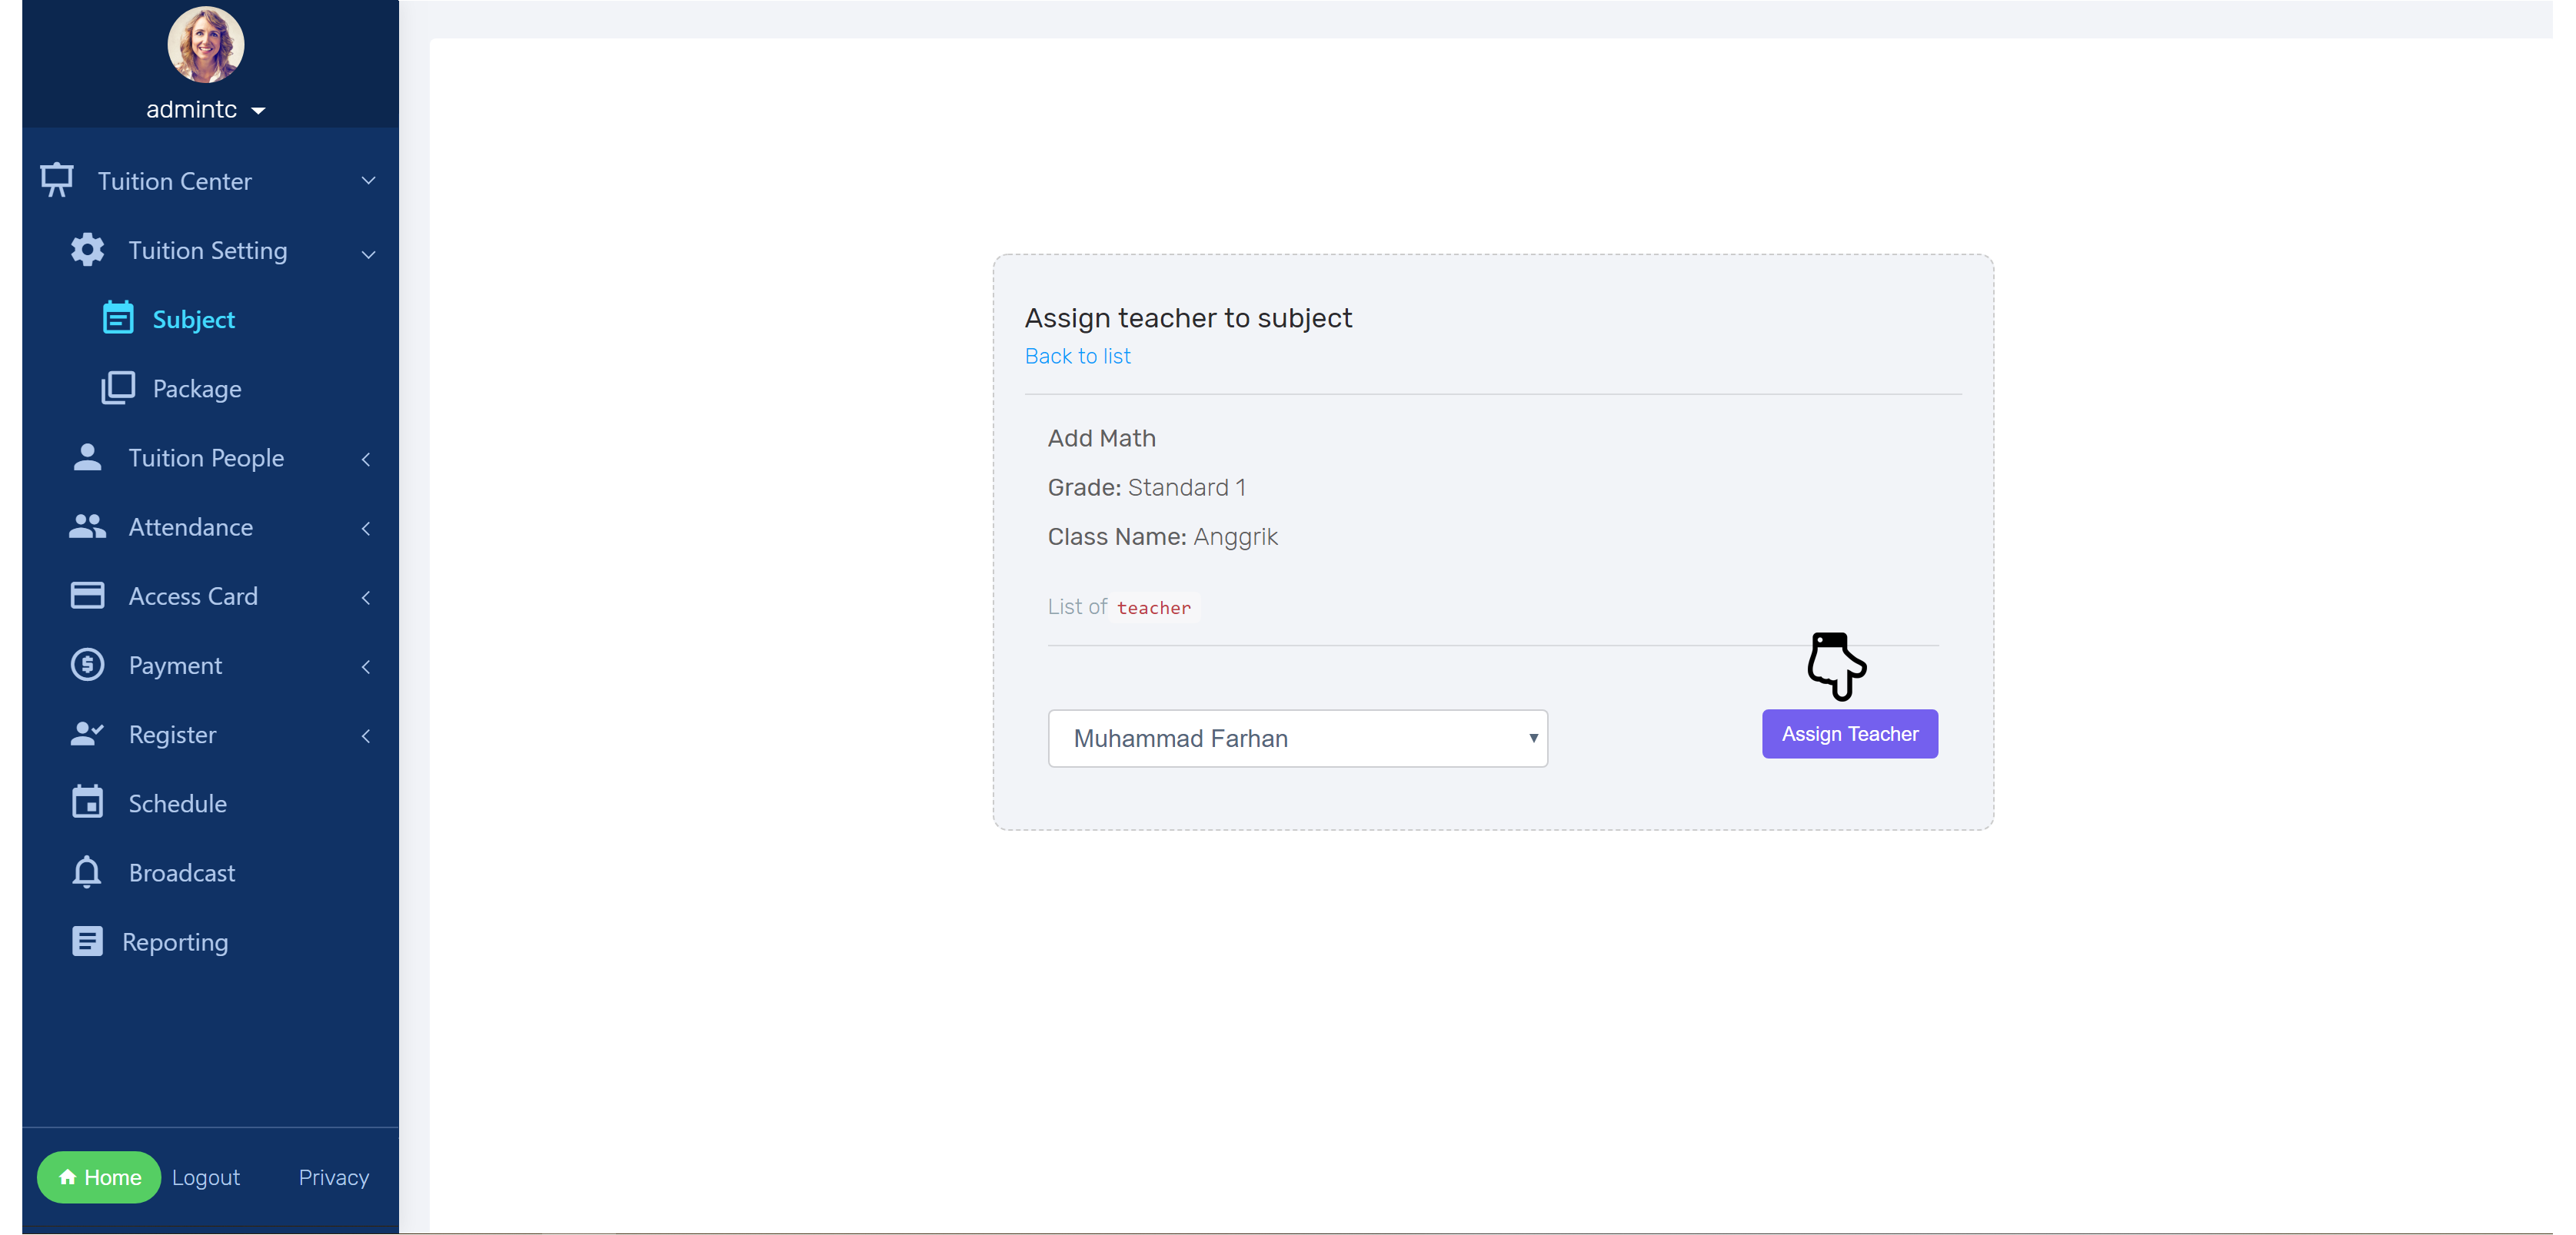The image size is (2576, 1235).
Task: Click the Schedule calendar icon
Action: (87, 802)
